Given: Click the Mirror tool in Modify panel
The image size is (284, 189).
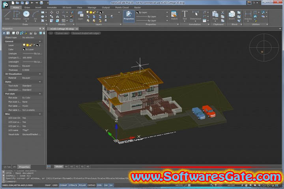Looking at the screenshot, I should [58, 17].
